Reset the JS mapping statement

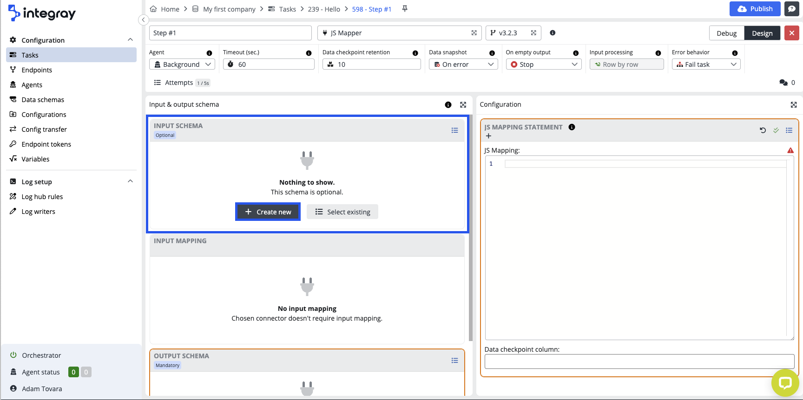(x=763, y=130)
